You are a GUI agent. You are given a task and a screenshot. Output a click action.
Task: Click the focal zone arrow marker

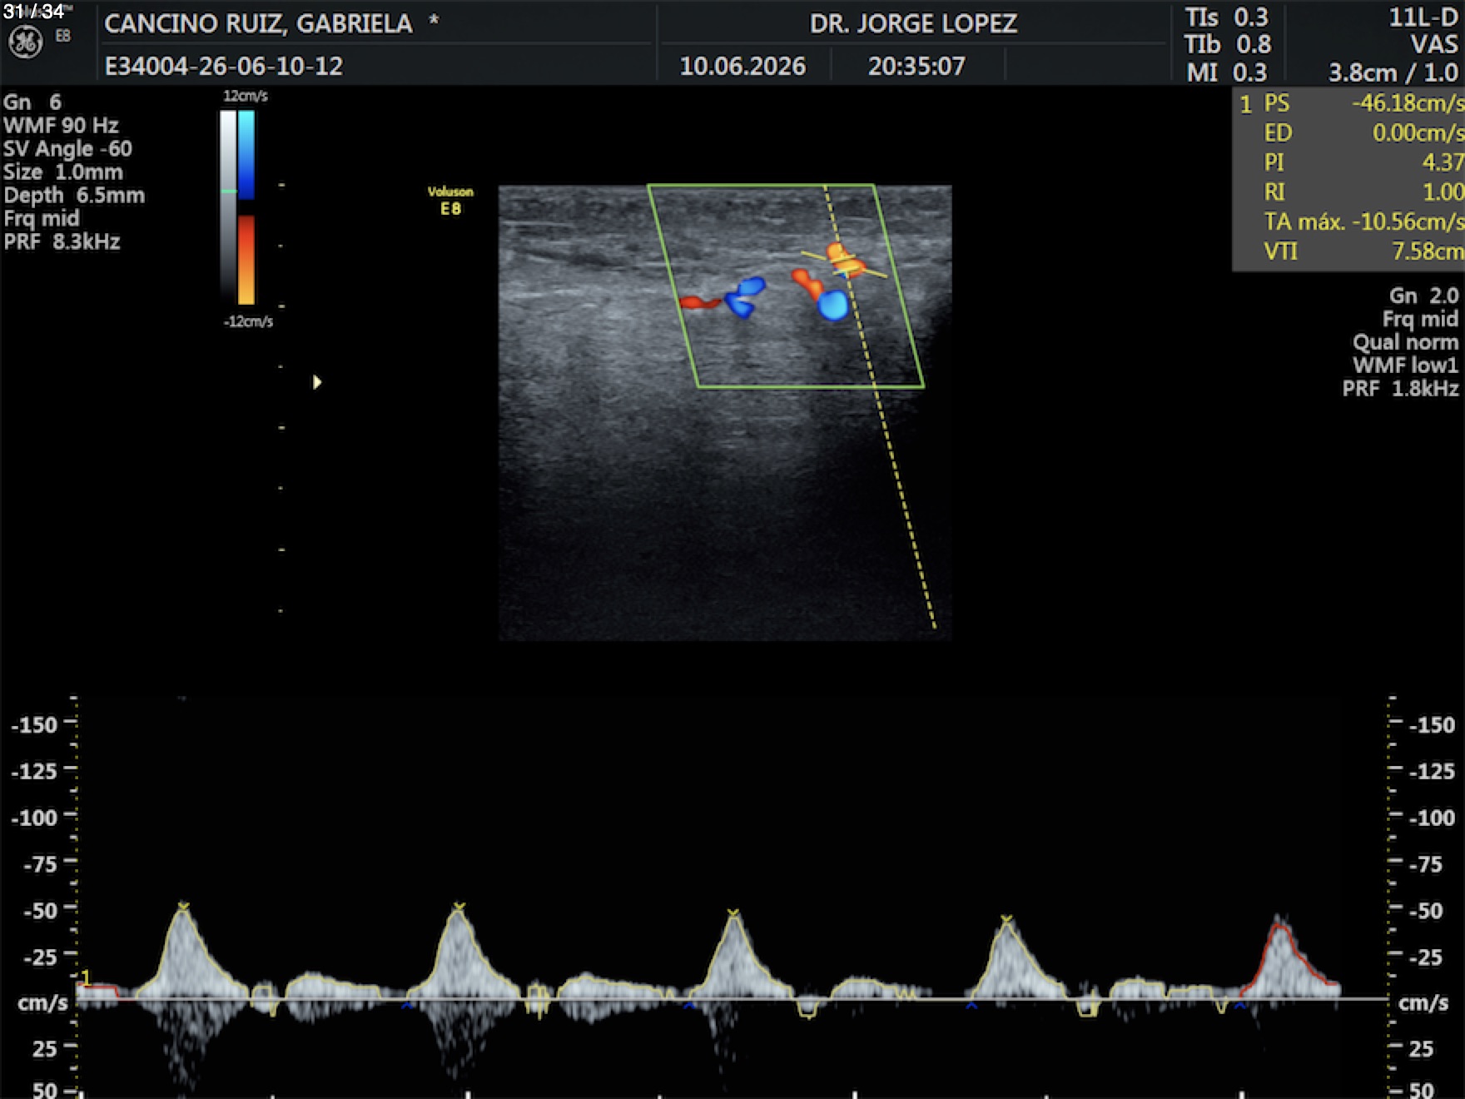click(x=317, y=382)
